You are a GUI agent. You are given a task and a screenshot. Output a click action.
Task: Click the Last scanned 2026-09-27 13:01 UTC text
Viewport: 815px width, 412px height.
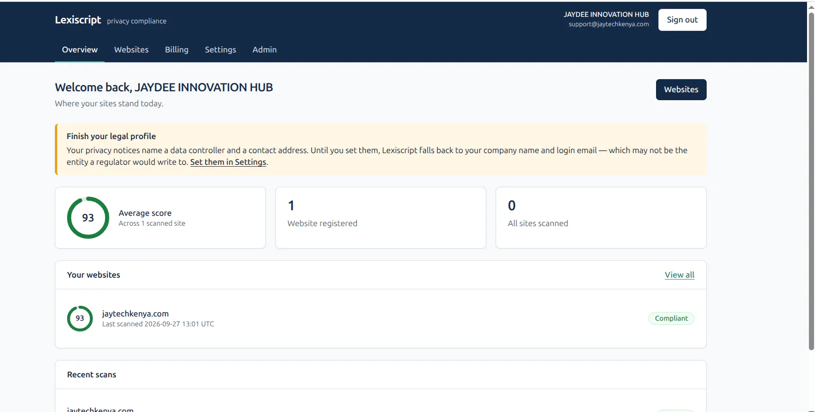158,324
